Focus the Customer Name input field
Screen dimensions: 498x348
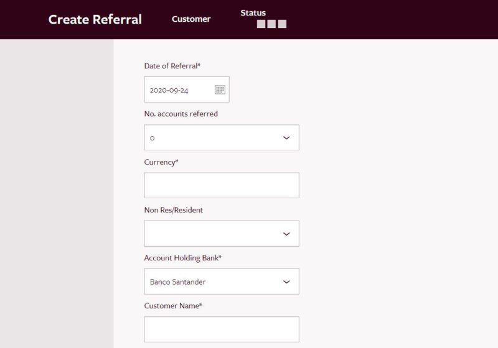[x=222, y=329]
